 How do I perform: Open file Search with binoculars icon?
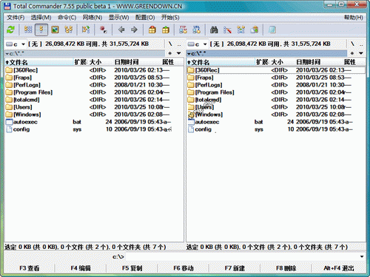click(x=214, y=30)
